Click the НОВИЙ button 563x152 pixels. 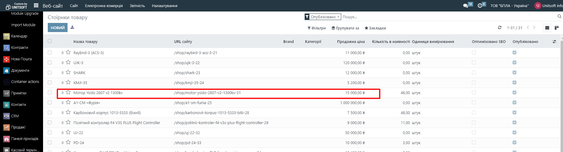[x=58, y=28]
